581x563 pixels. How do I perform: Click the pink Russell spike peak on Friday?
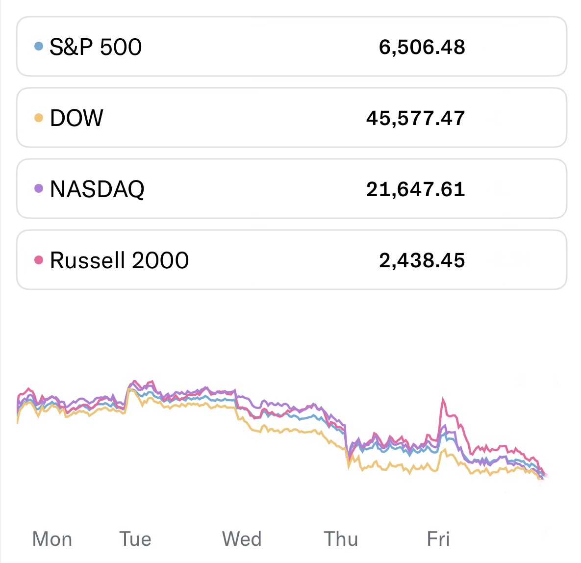click(444, 399)
